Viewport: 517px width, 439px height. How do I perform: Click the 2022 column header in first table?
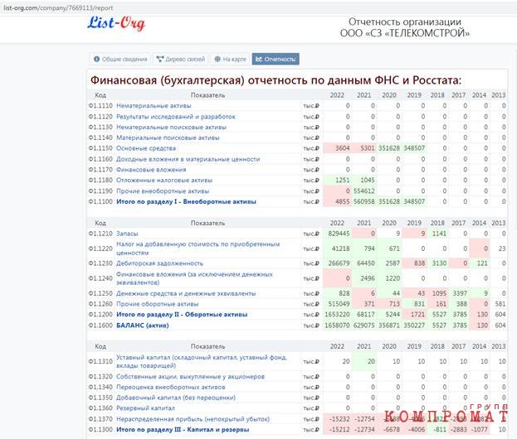point(337,95)
